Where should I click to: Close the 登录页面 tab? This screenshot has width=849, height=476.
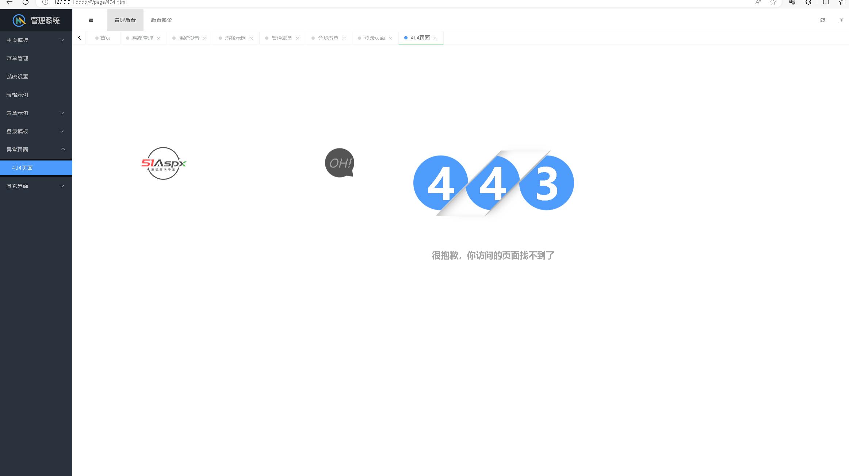click(390, 38)
